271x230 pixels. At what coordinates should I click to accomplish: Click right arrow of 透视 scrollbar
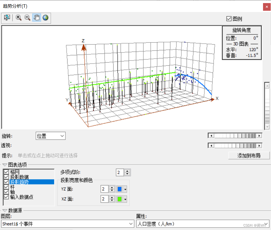259,146
